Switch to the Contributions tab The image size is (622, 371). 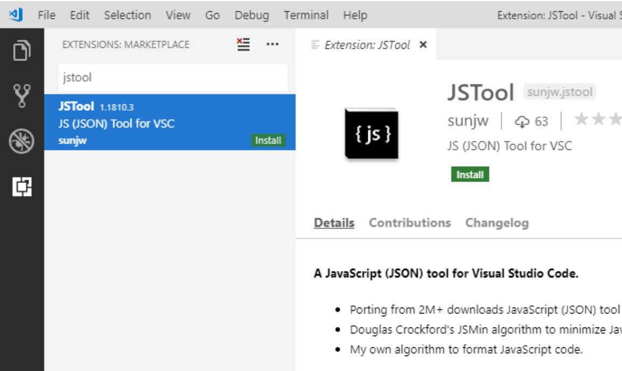coord(410,223)
